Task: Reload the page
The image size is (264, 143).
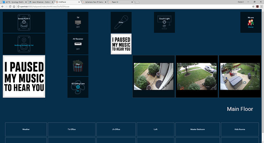Action: (10, 7)
